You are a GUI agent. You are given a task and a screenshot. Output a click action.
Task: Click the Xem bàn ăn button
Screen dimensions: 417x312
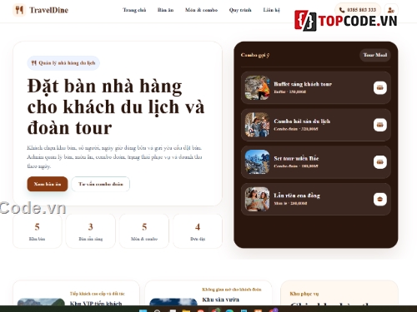[48, 184]
